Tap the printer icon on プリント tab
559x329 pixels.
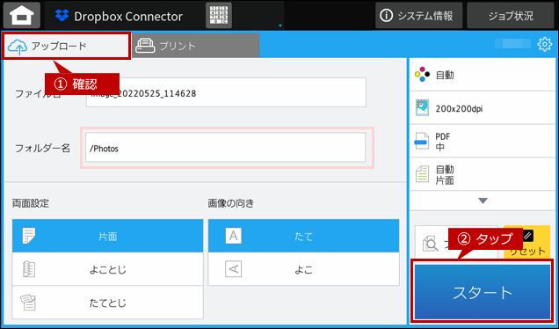click(145, 46)
